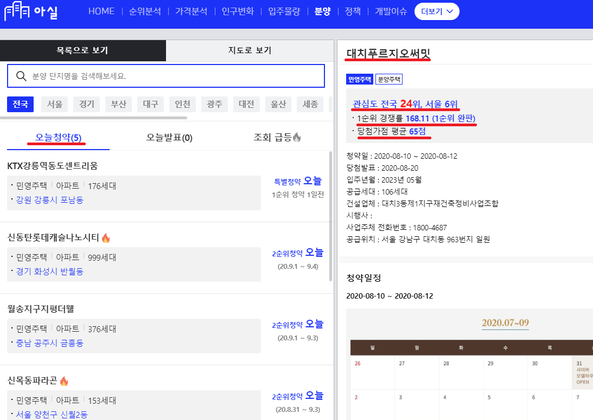Select the 대전 region filter
The height and width of the screenshot is (420, 593).
246,104
